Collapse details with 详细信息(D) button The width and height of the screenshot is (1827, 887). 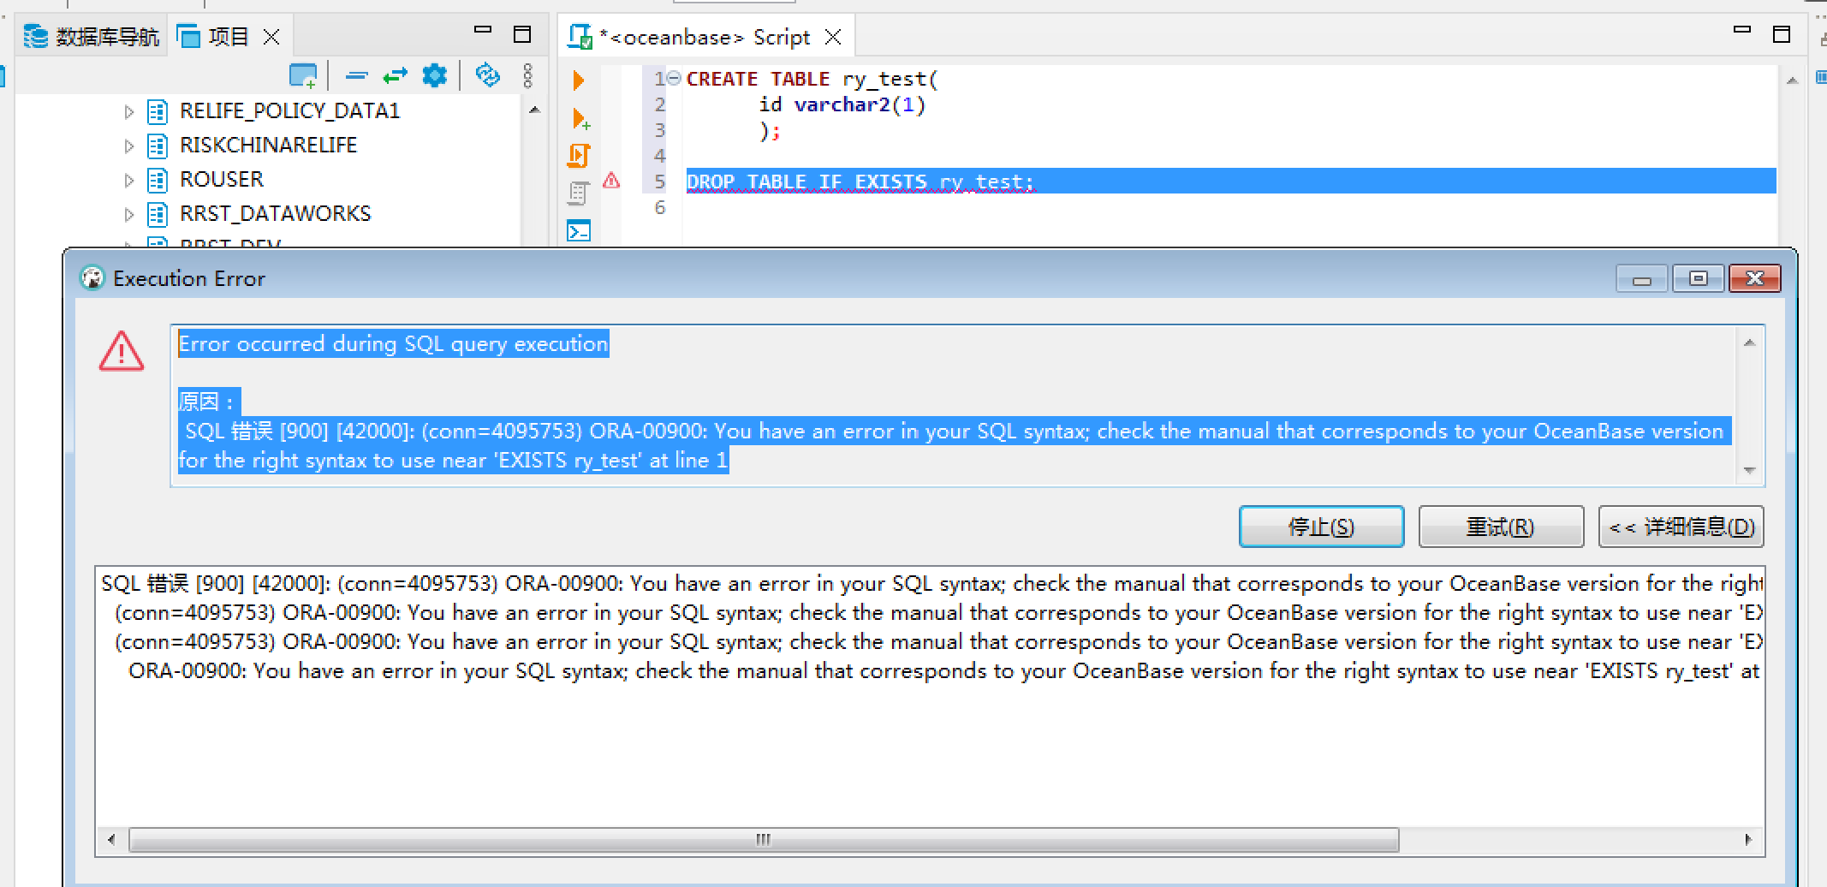click(1681, 527)
